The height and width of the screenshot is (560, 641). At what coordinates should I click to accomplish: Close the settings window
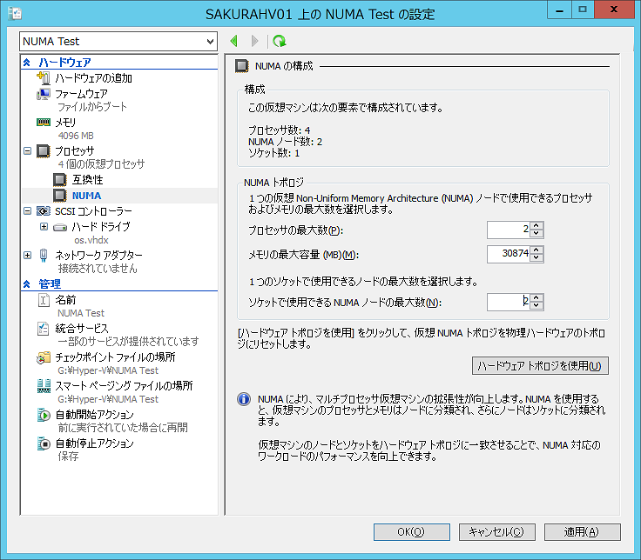tap(614, 10)
